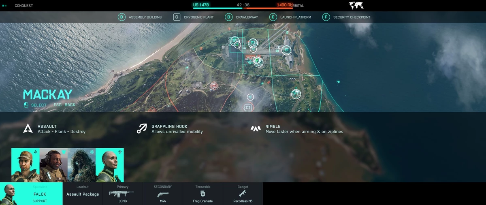Open the Gadget Recoilless M5 slot
This screenshot has width=486, height=205.
point(243,194)
